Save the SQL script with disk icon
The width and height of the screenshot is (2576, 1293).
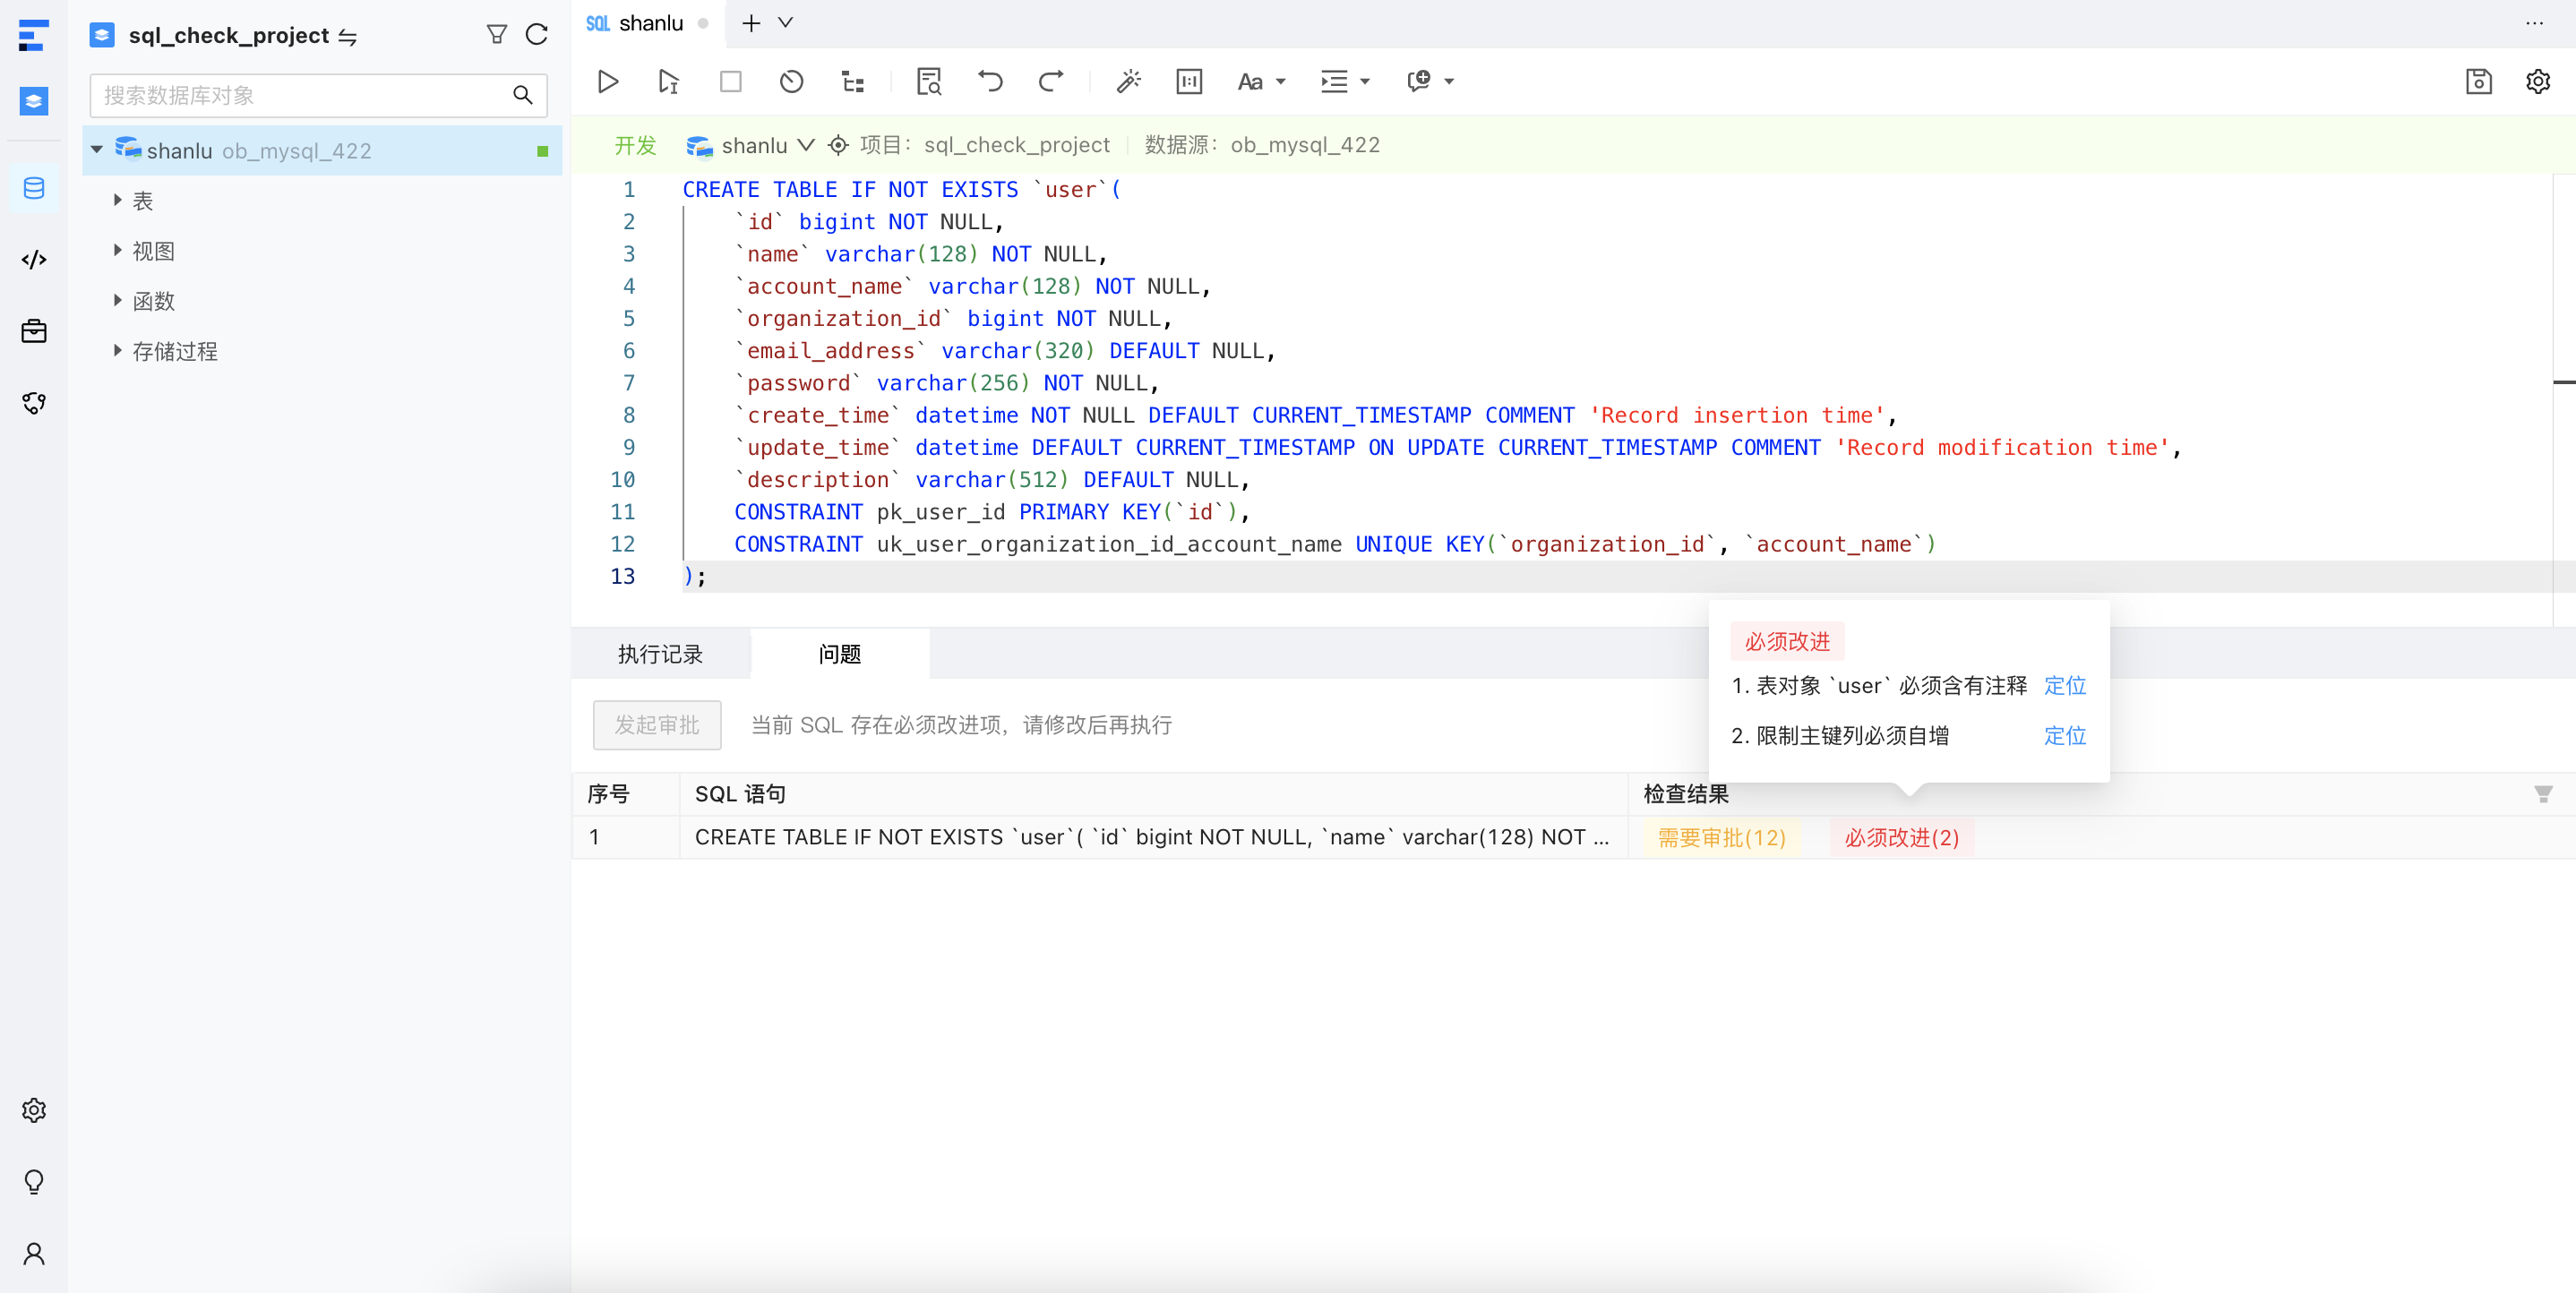[x=2478, y=81]
